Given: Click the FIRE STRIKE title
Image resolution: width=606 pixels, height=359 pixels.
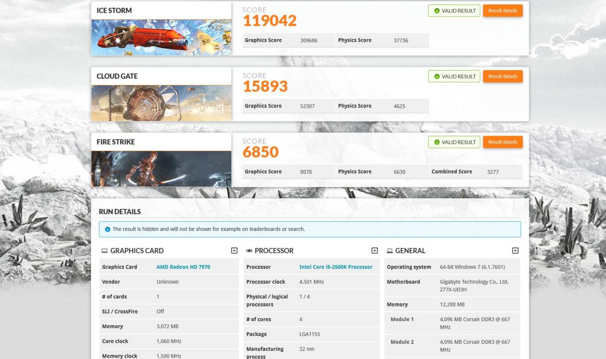Looking at the screenshot, I should [116, 142].
